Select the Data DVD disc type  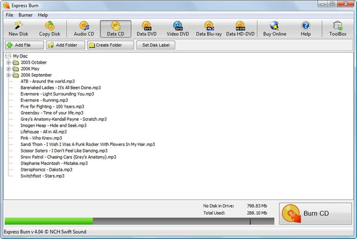pos(146,28)
